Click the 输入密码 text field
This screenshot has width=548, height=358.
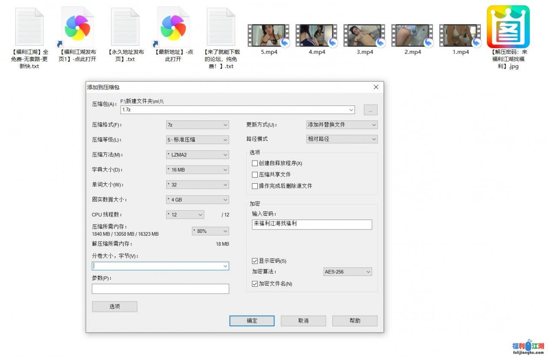312,225
